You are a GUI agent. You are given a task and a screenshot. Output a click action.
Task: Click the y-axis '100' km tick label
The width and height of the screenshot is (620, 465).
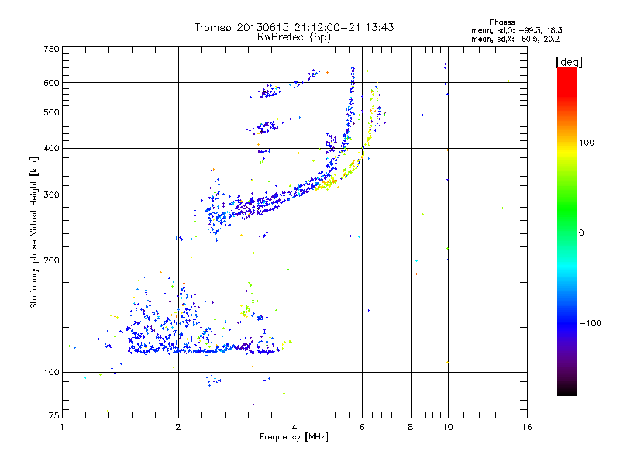(51, 373)
